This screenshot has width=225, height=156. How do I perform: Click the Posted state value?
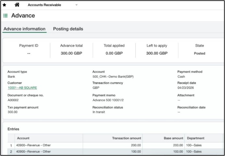tap(200, 53)
